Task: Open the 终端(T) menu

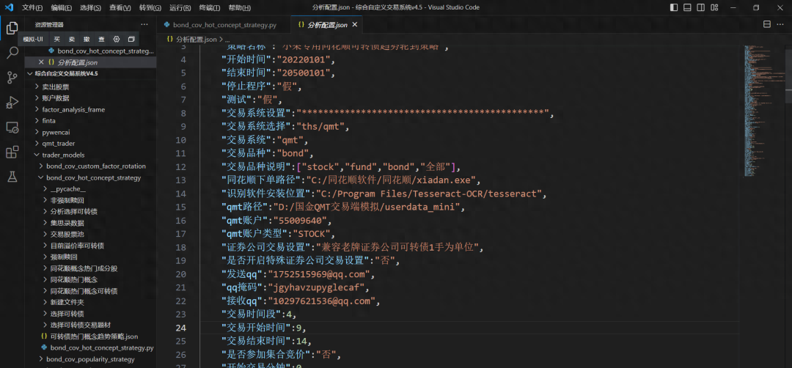Action: pyautogui.click(x=209, y=7)
